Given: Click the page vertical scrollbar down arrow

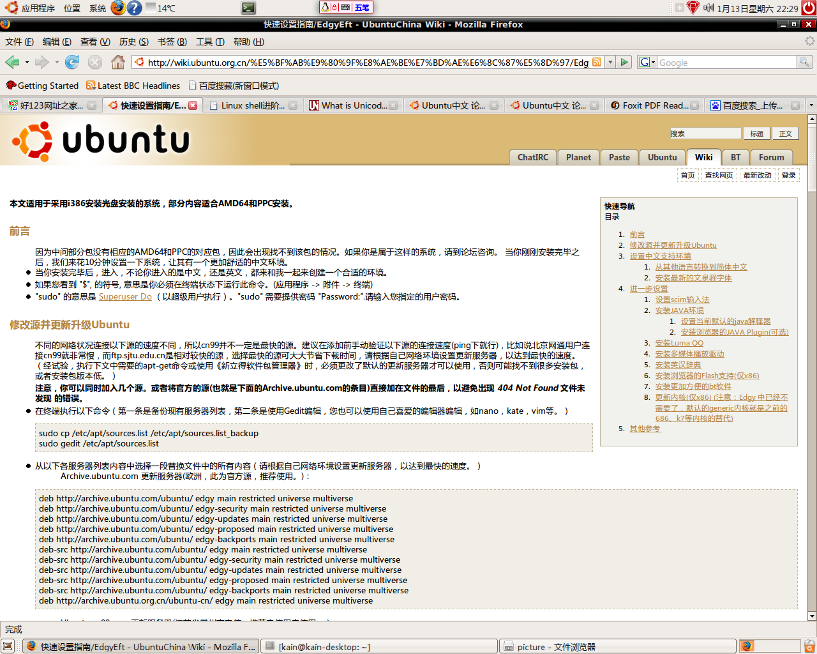Looking at the screenshot, I should [812, 616].
